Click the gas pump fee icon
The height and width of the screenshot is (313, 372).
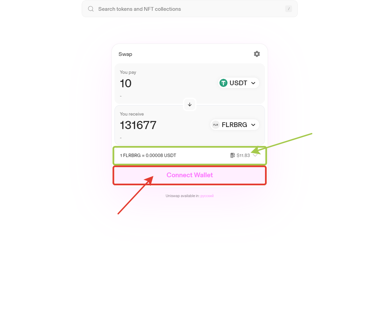pos(233,155)
